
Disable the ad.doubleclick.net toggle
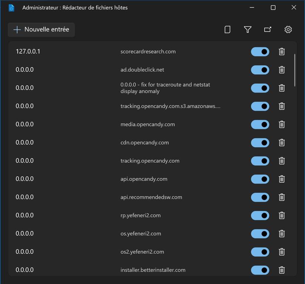coord(260,70)
